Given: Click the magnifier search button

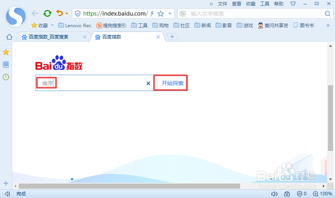Looking at the screenshot, I should pos(328,14).
